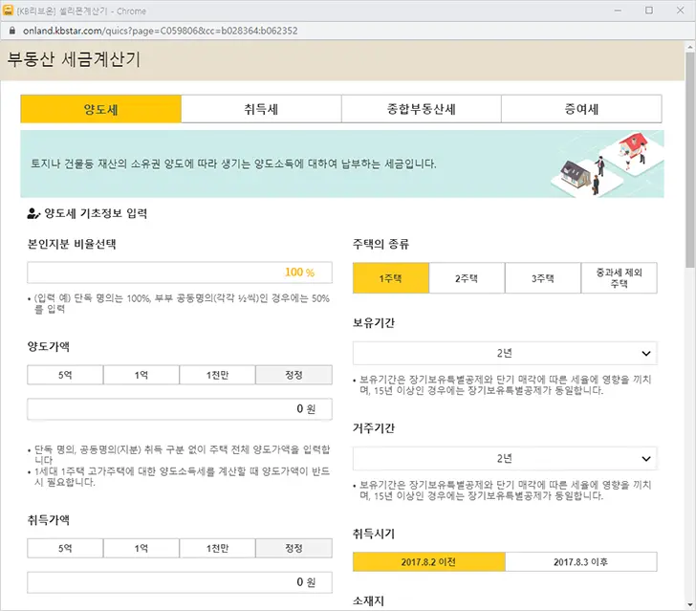This screenshot has width=696, height=611.
Task: Close the Chrome window
Action: click(680, 11)
